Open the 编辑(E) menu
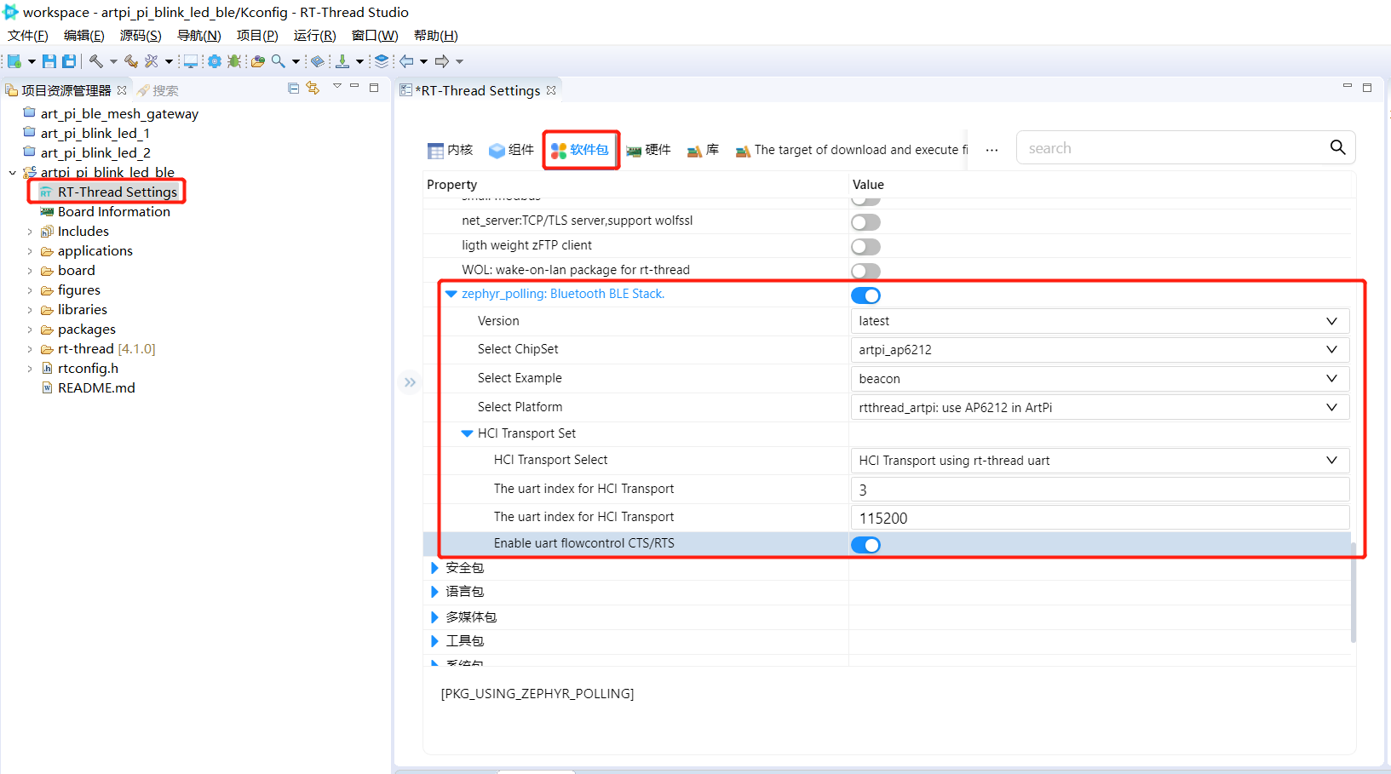The height and width of the screenshot is (774, 1391). [84, 35]
